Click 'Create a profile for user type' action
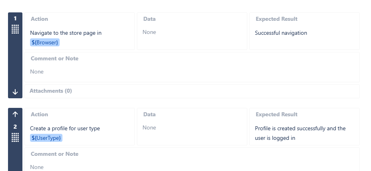The height and width of the screenshot is (171, 371). coord(65,128)
